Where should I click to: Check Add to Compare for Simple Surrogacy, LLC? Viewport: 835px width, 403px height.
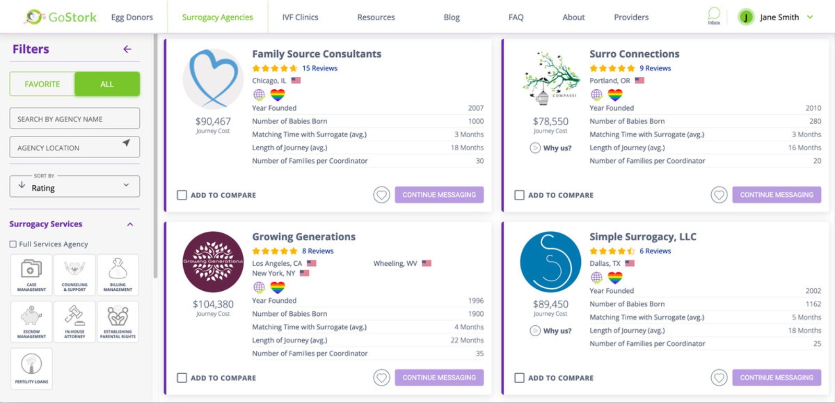click(519, 377)
